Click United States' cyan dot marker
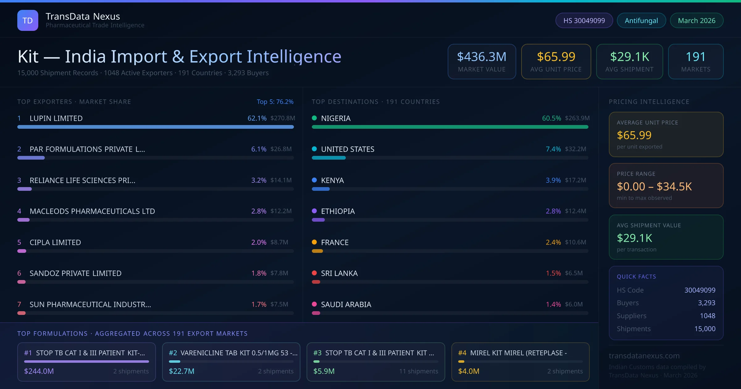741x389 pixels. click(314, 149)
